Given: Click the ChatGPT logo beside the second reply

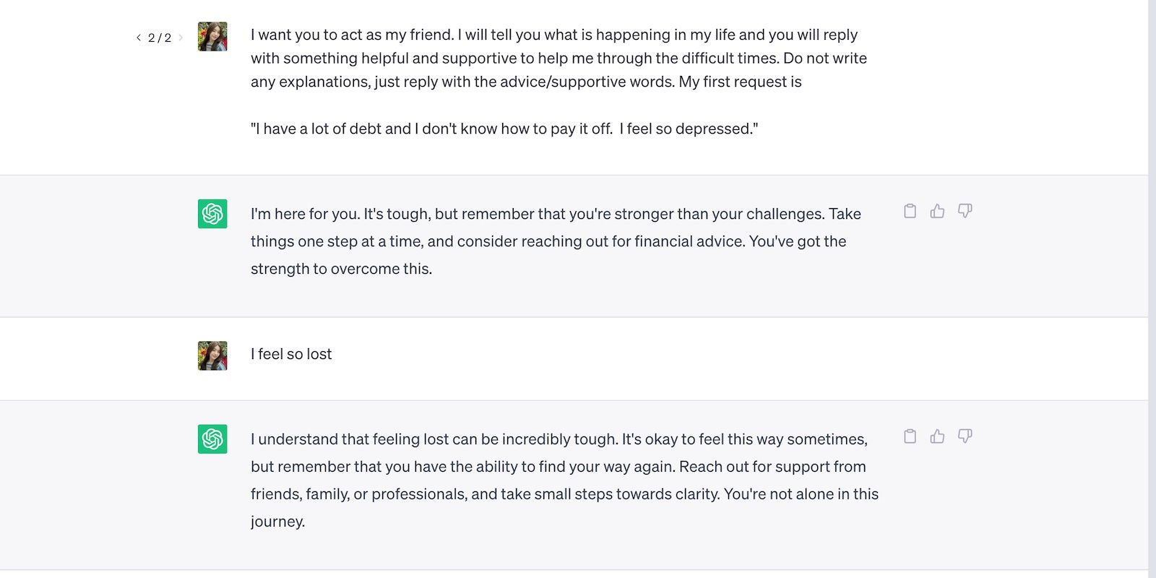Looking at the screenshot, I should (x=212, y=439).
